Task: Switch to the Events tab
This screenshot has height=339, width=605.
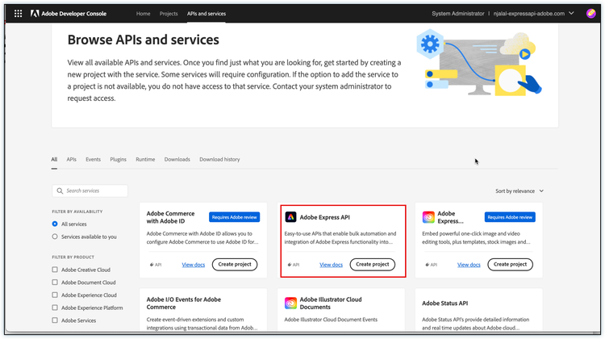Action: pos(93,160)
